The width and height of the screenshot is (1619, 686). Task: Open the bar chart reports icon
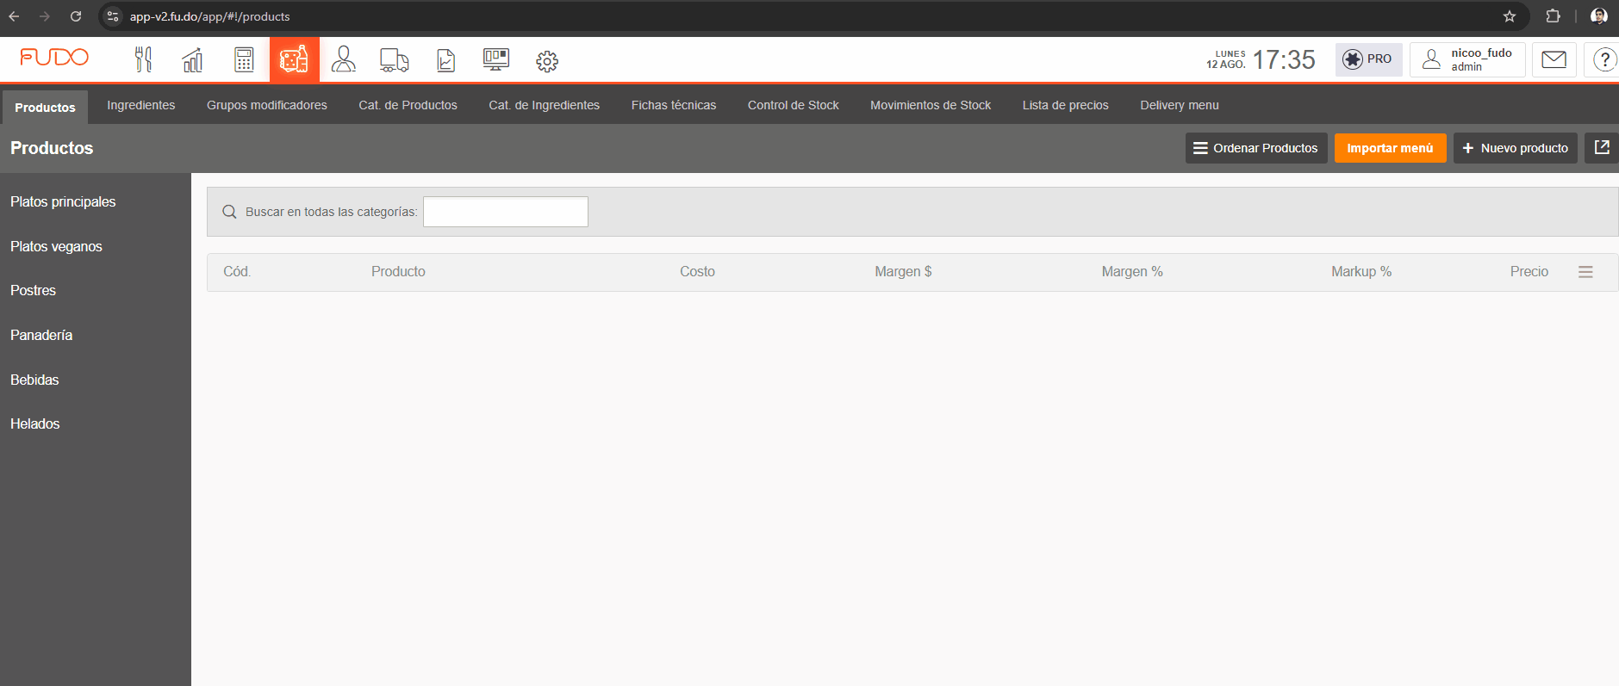tap(193, 59)
